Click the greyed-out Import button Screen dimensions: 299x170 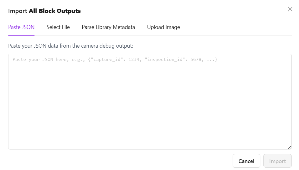click(277, 161)
